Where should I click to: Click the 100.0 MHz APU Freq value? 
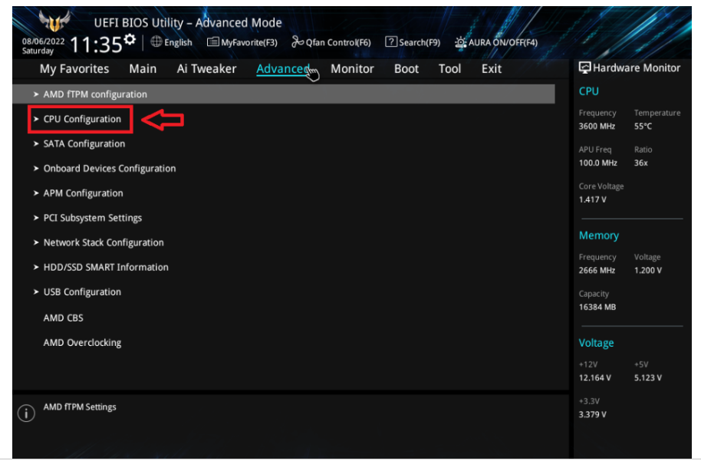point(598,163)
